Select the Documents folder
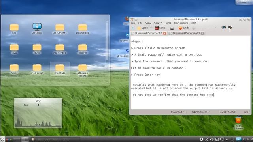 [60, 29]
